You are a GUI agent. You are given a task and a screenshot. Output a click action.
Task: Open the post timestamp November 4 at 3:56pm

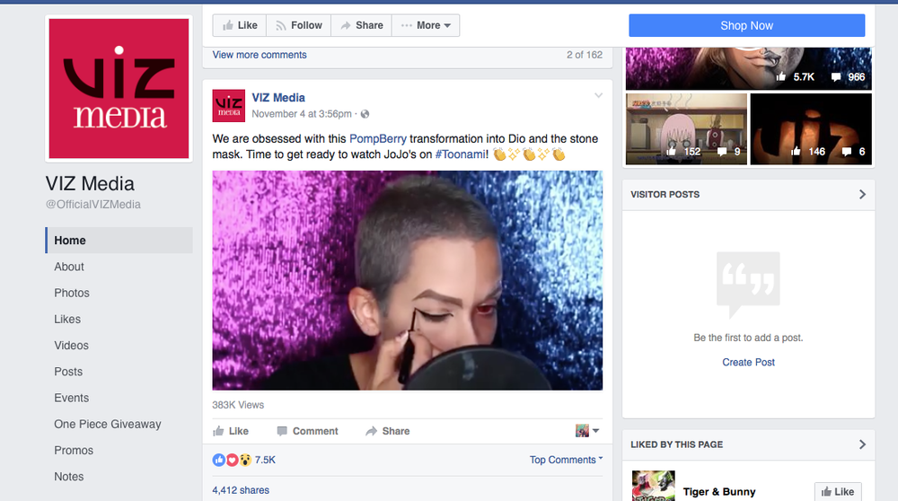click(x=301, y=114)
